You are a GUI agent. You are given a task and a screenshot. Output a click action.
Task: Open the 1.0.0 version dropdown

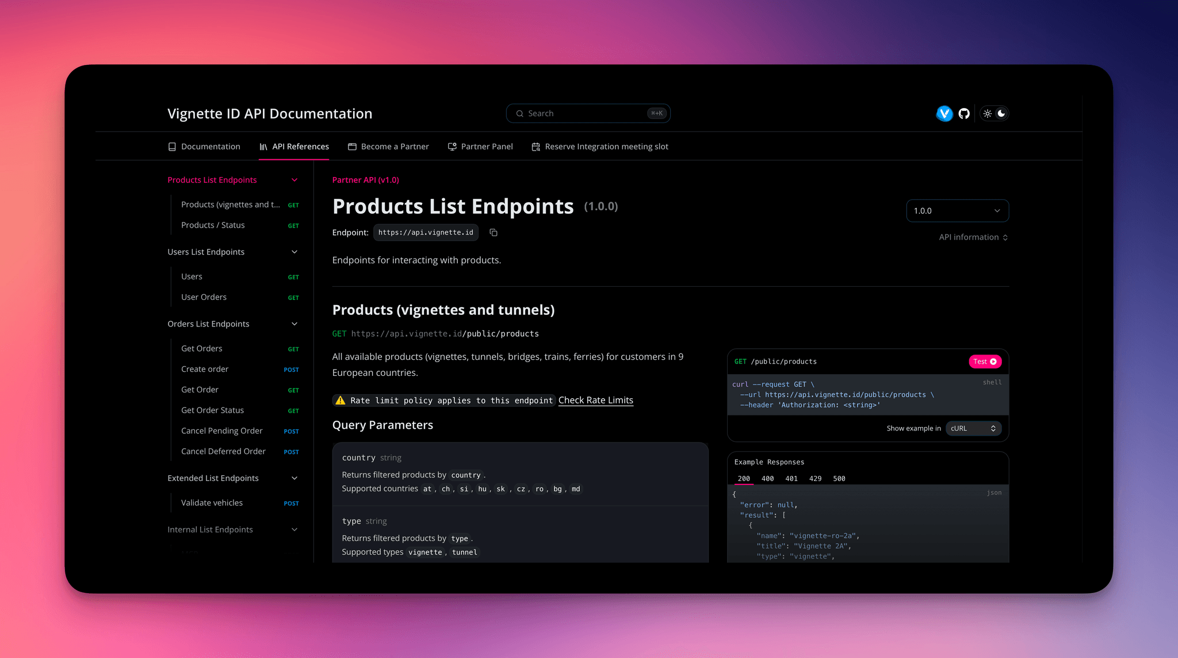tap(957, 211)
